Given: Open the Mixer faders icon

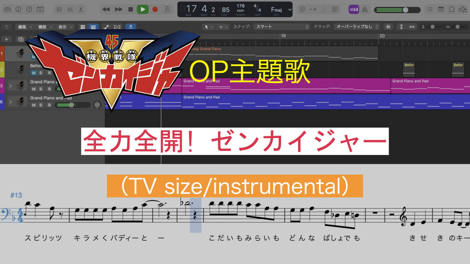Looking at the screenshot, I should tap(70, 9).
